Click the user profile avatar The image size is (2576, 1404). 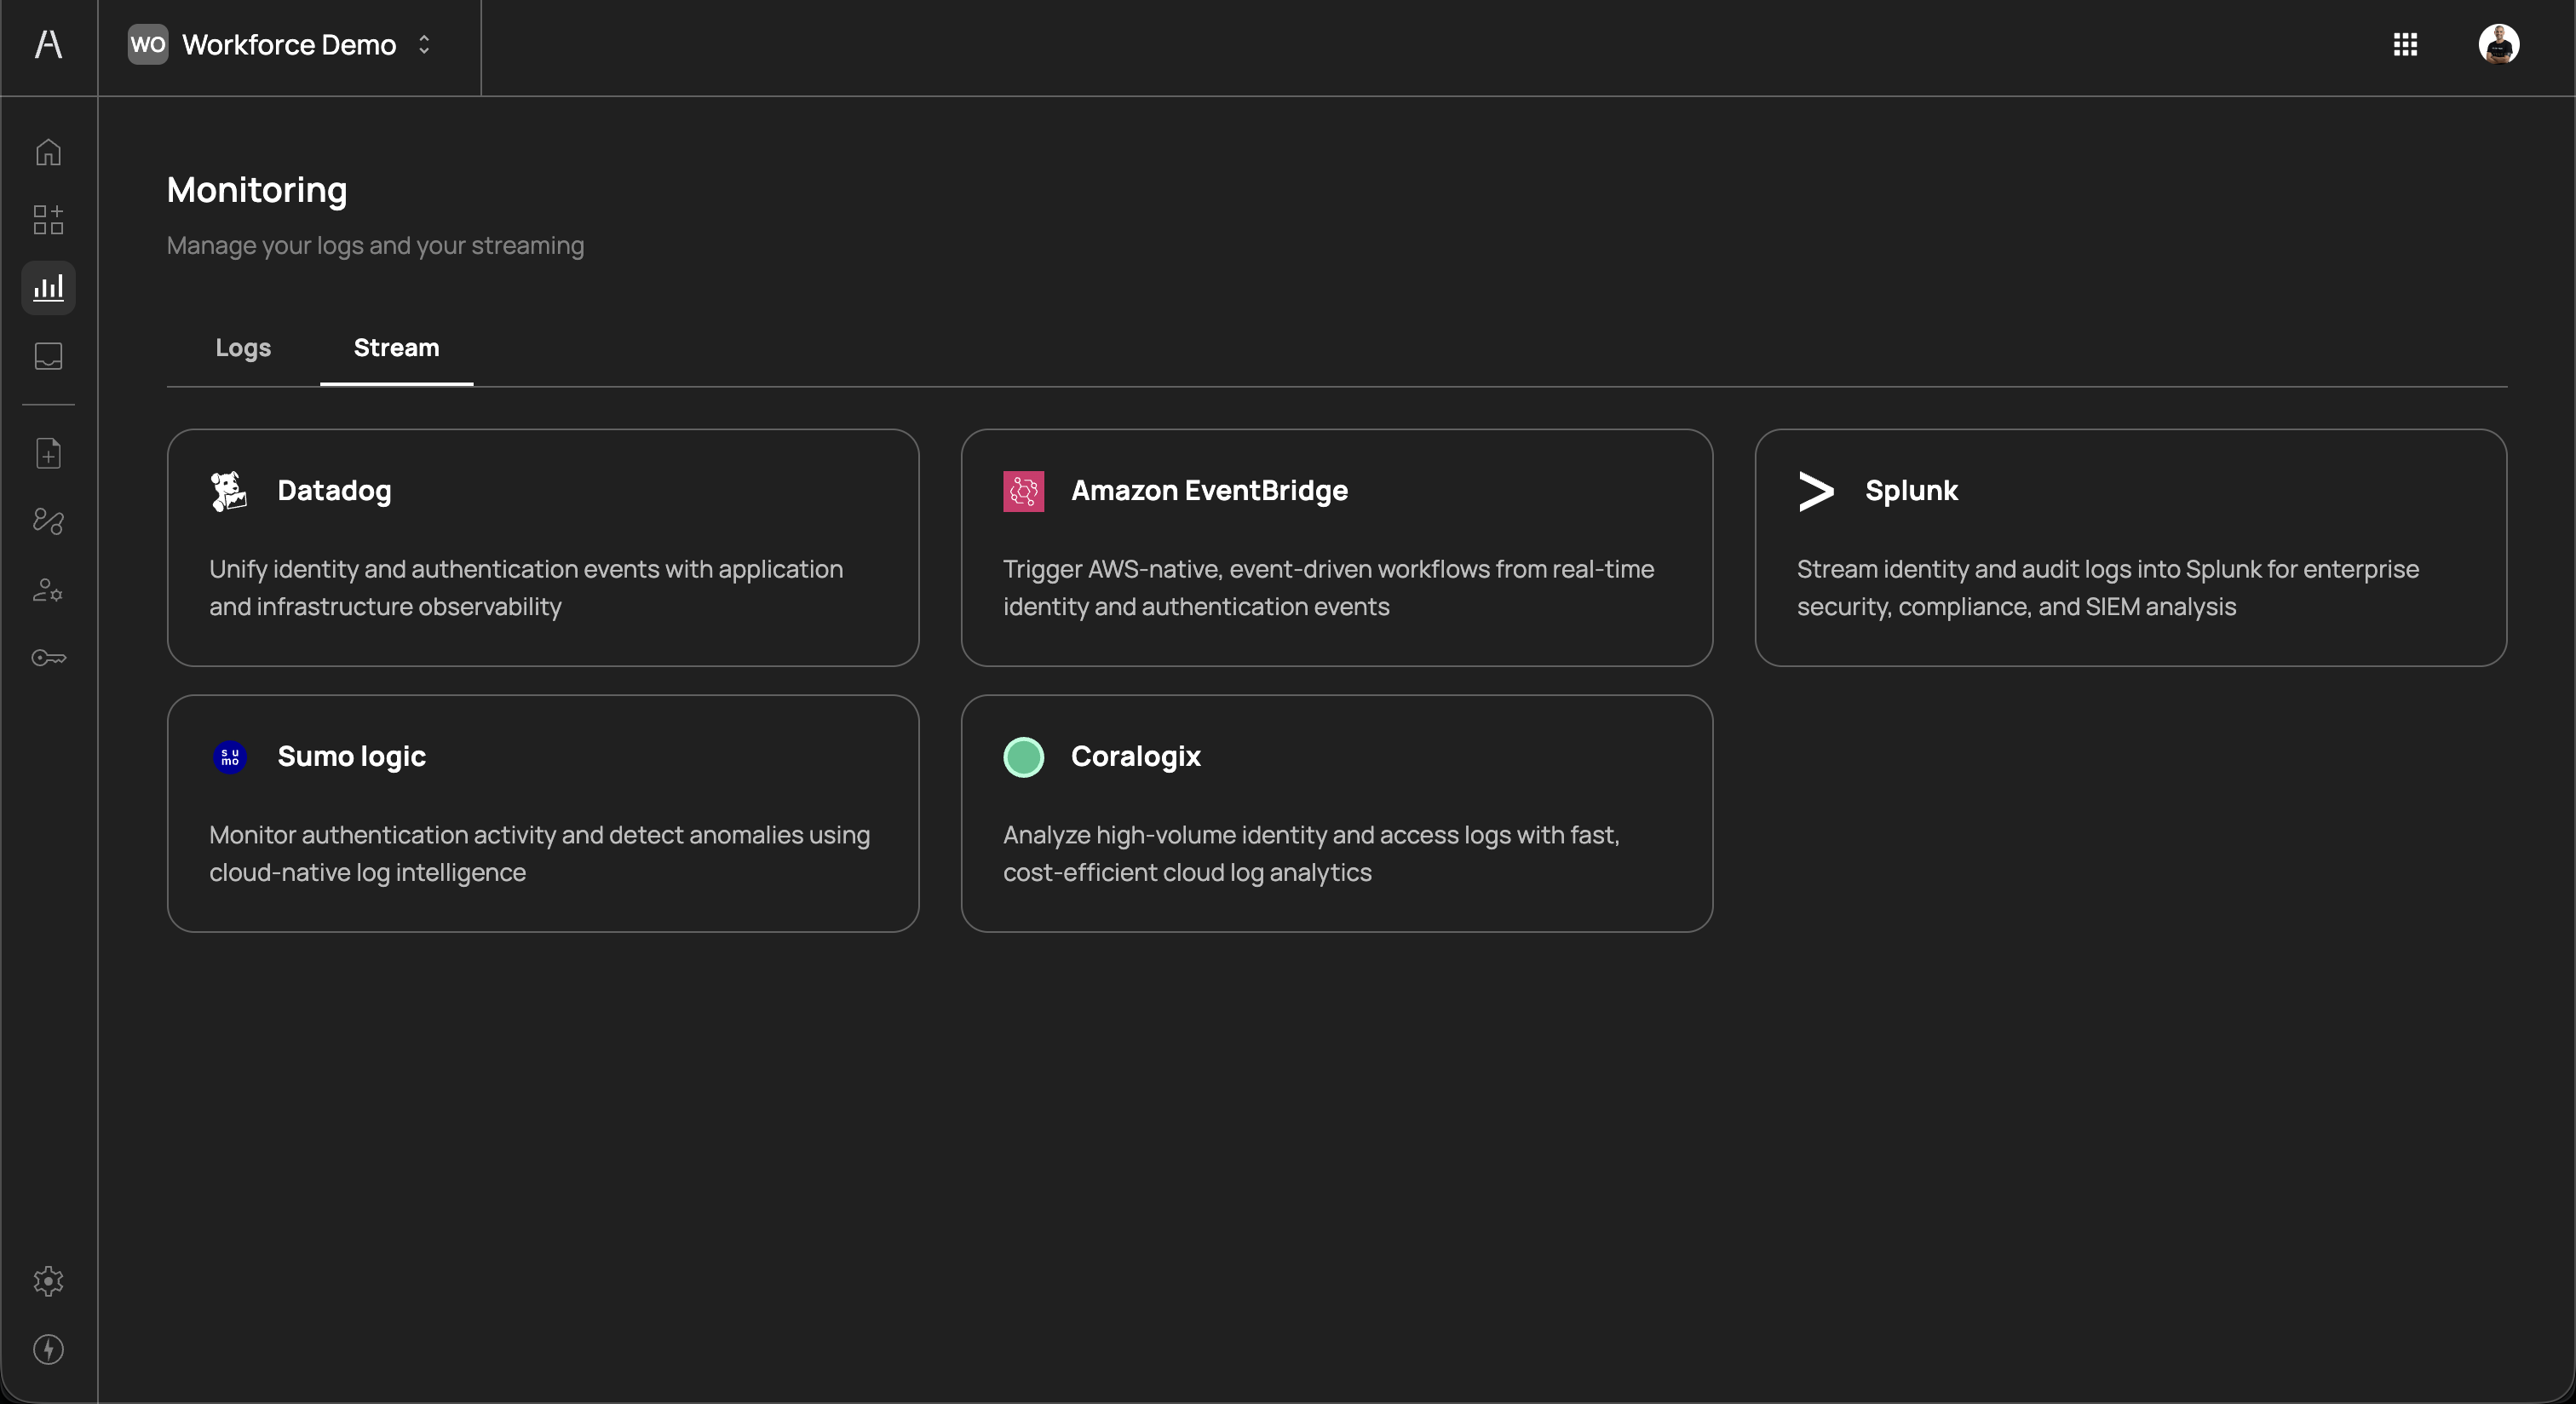pyautogui.click(x=2498, y=44)
